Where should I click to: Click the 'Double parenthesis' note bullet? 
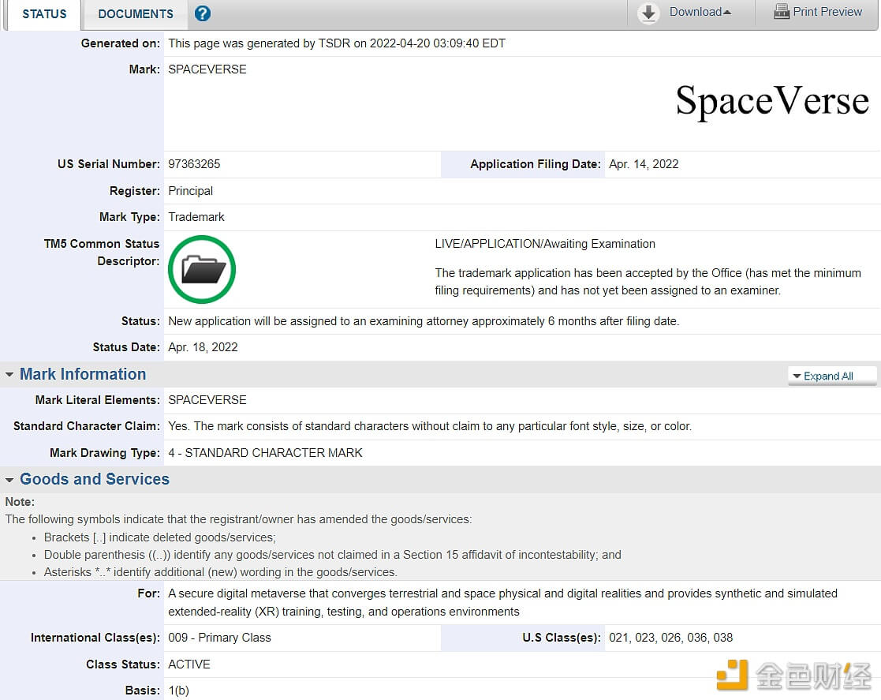coord(333,555)
